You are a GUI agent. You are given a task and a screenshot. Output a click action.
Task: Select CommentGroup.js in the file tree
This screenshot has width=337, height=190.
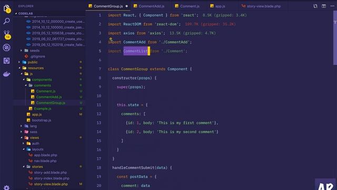(x=49, y=103)
